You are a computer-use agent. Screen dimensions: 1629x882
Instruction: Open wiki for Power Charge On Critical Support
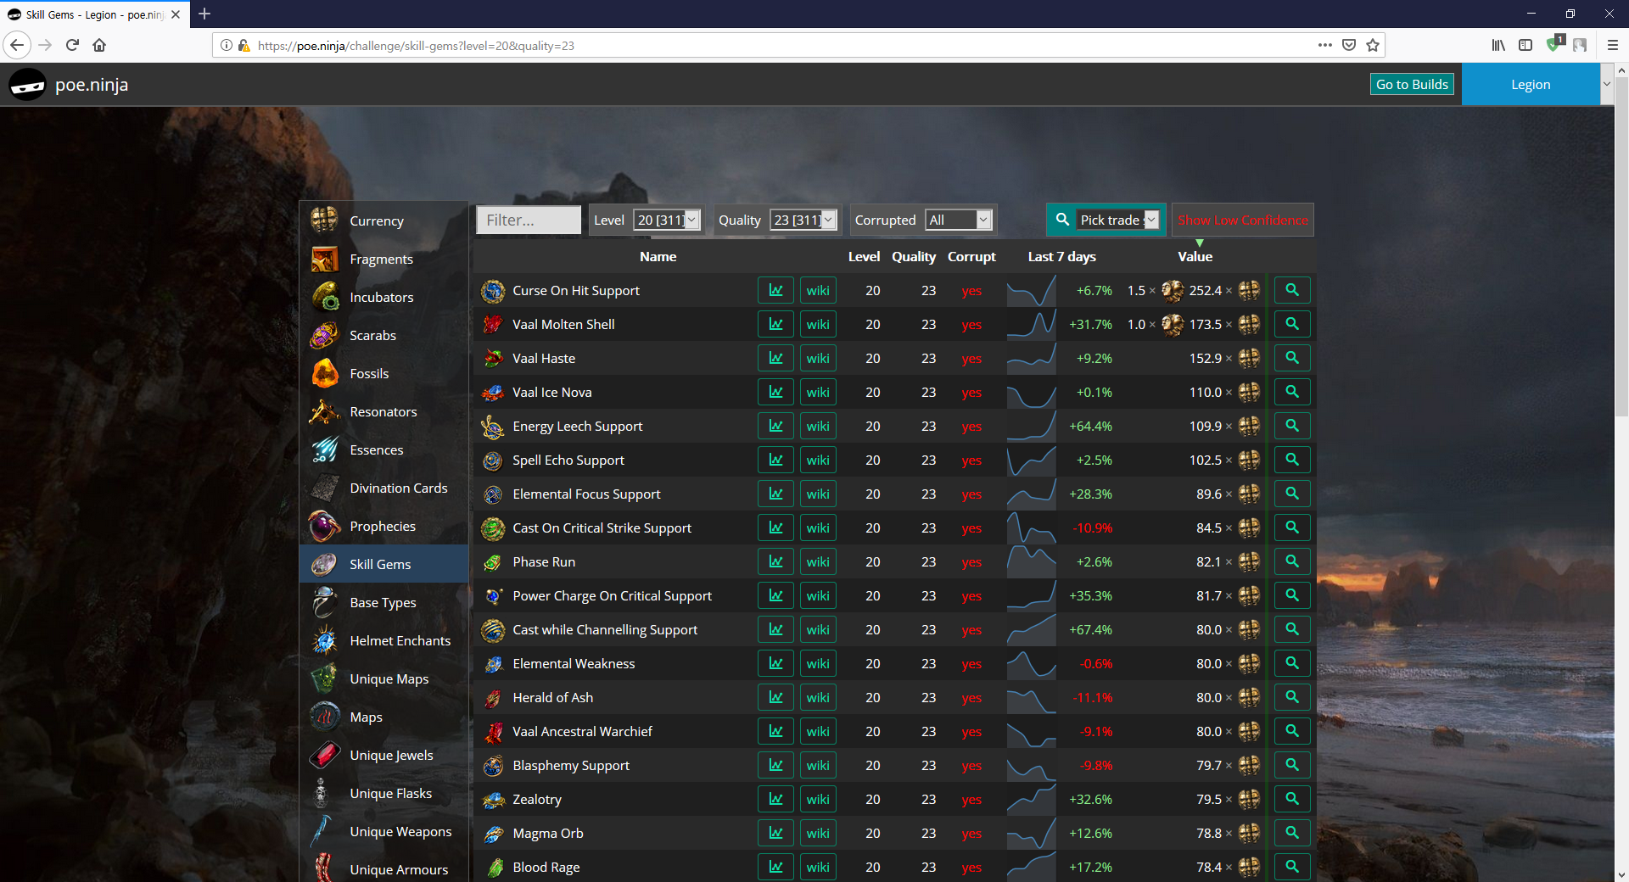(x=818, y=595)
